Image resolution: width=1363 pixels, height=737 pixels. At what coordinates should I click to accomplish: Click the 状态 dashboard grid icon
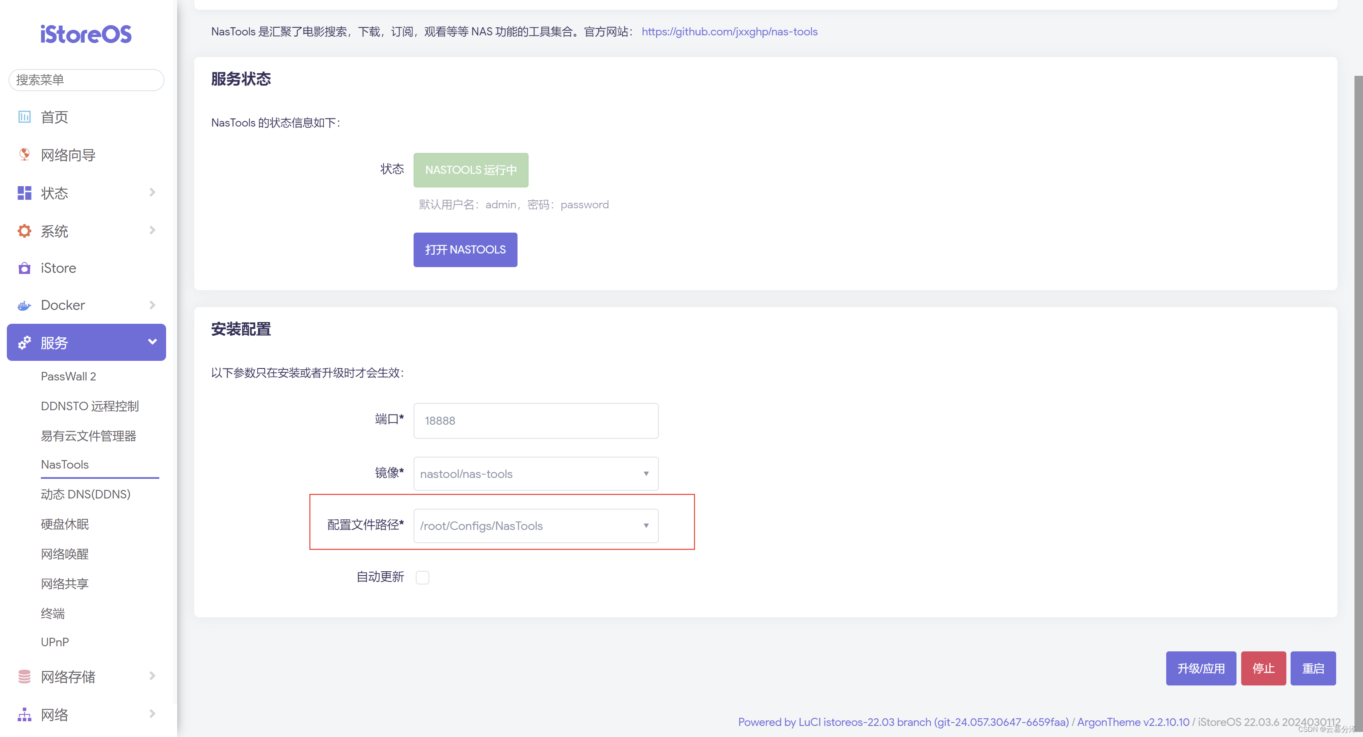click(x=24, y=193)
